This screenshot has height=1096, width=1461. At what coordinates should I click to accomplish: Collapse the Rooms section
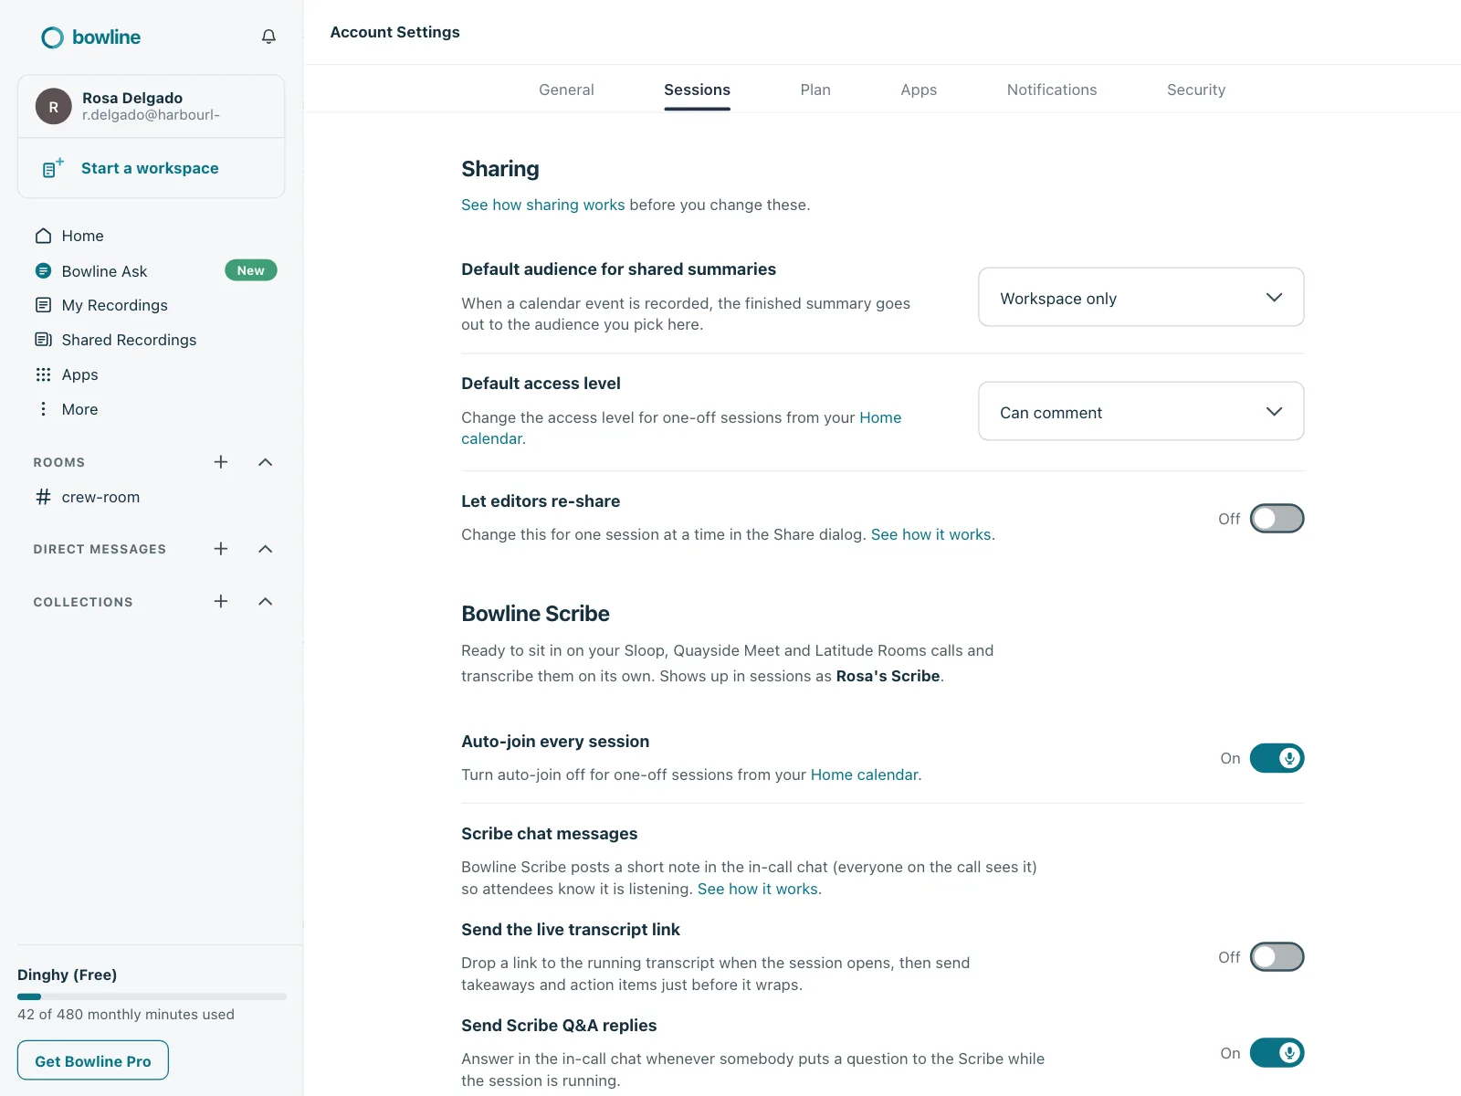coord(266,462)
